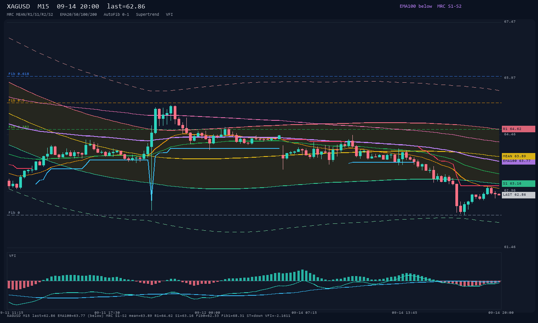Viewport: 538px width, 323px height.
Task: Click the VFI label in the indicator legend
Action: pos(169,15)
